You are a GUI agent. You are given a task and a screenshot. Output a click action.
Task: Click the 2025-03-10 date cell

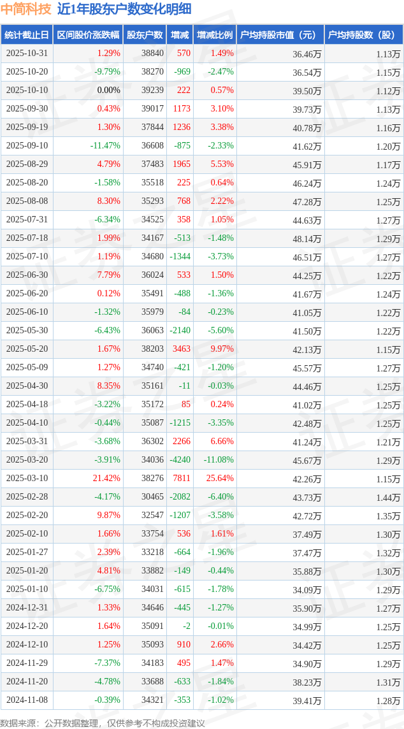[27, 478]
